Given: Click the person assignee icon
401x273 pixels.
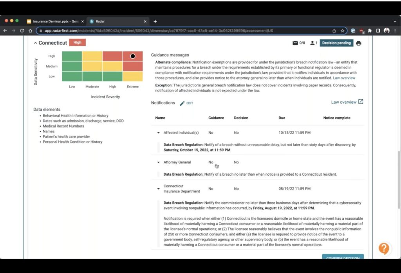Looking at the screenshot, I should [312, 43].
